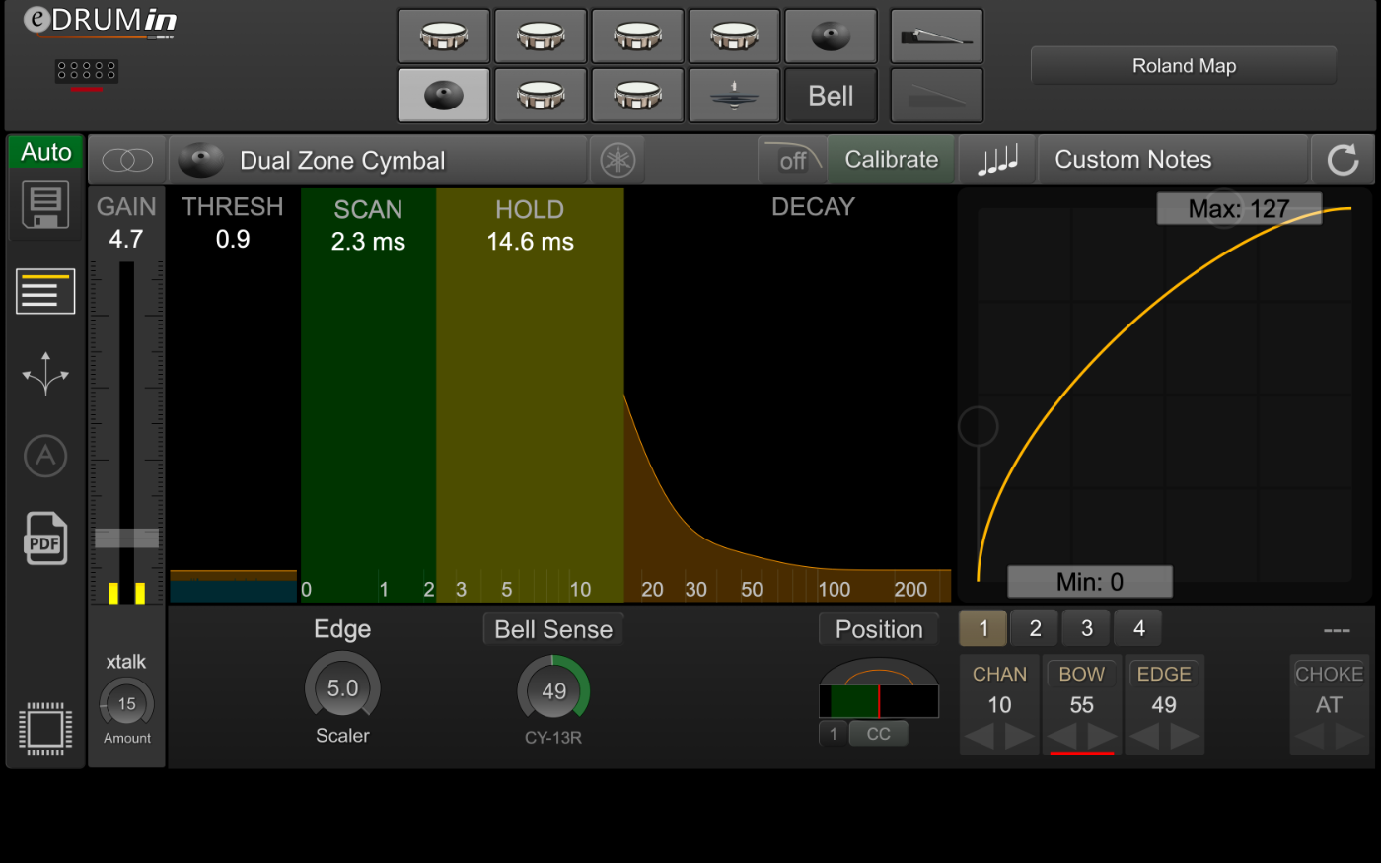Switch to note tab 4
The height and width of the screenshot is (863, 1381).
(1139, 628)
